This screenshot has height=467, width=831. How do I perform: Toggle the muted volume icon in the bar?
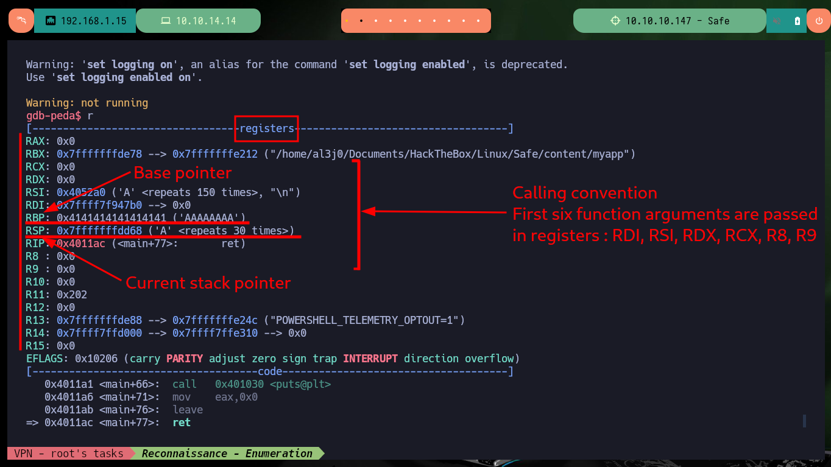click(777, 21)
